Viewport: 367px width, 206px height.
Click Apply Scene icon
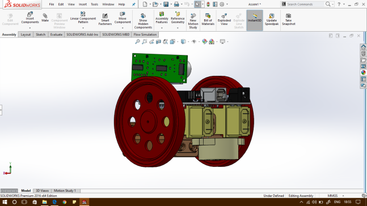(212, 41)
